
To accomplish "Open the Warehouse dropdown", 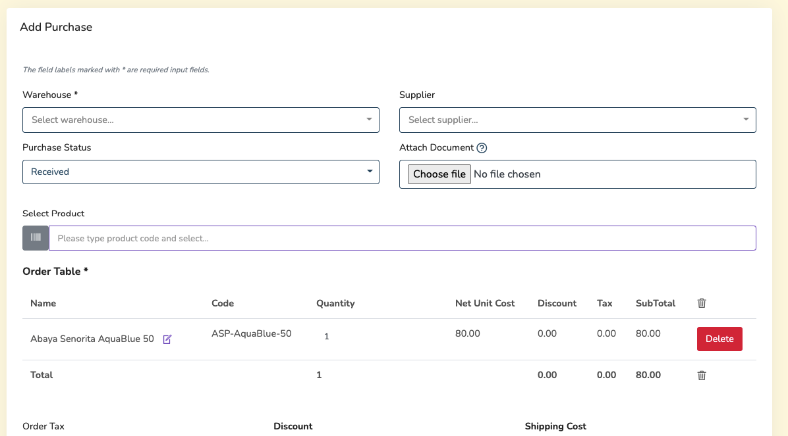I will click(x=201, y=120).
